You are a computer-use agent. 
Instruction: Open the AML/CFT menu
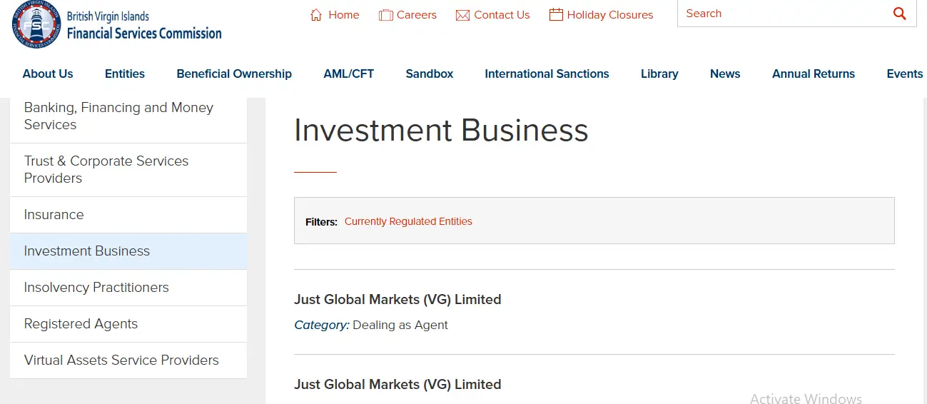(348, 74)
